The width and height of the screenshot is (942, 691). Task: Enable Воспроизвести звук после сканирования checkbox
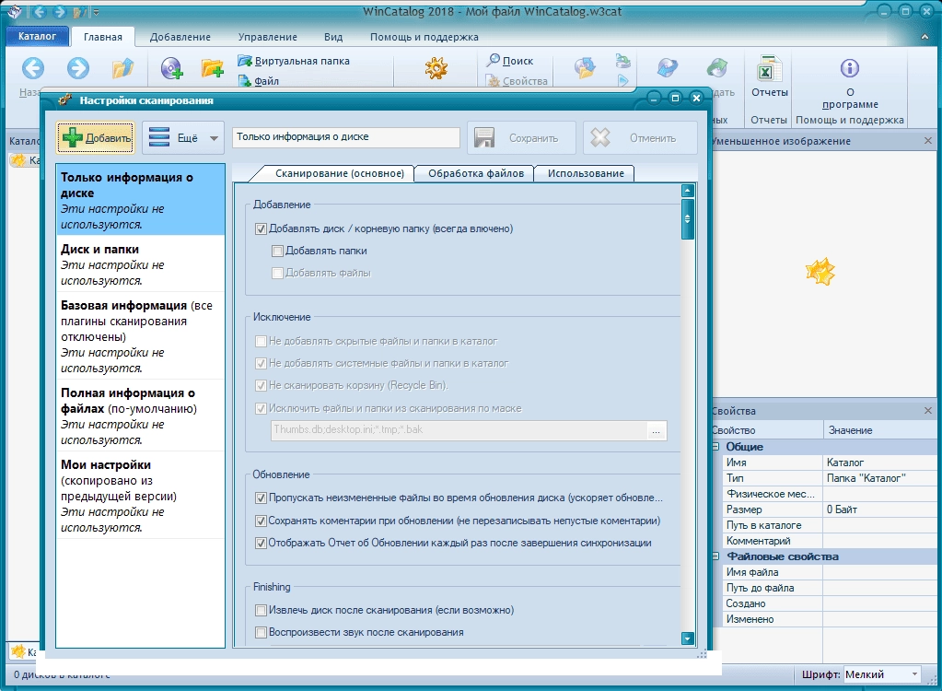pos(261,632)
